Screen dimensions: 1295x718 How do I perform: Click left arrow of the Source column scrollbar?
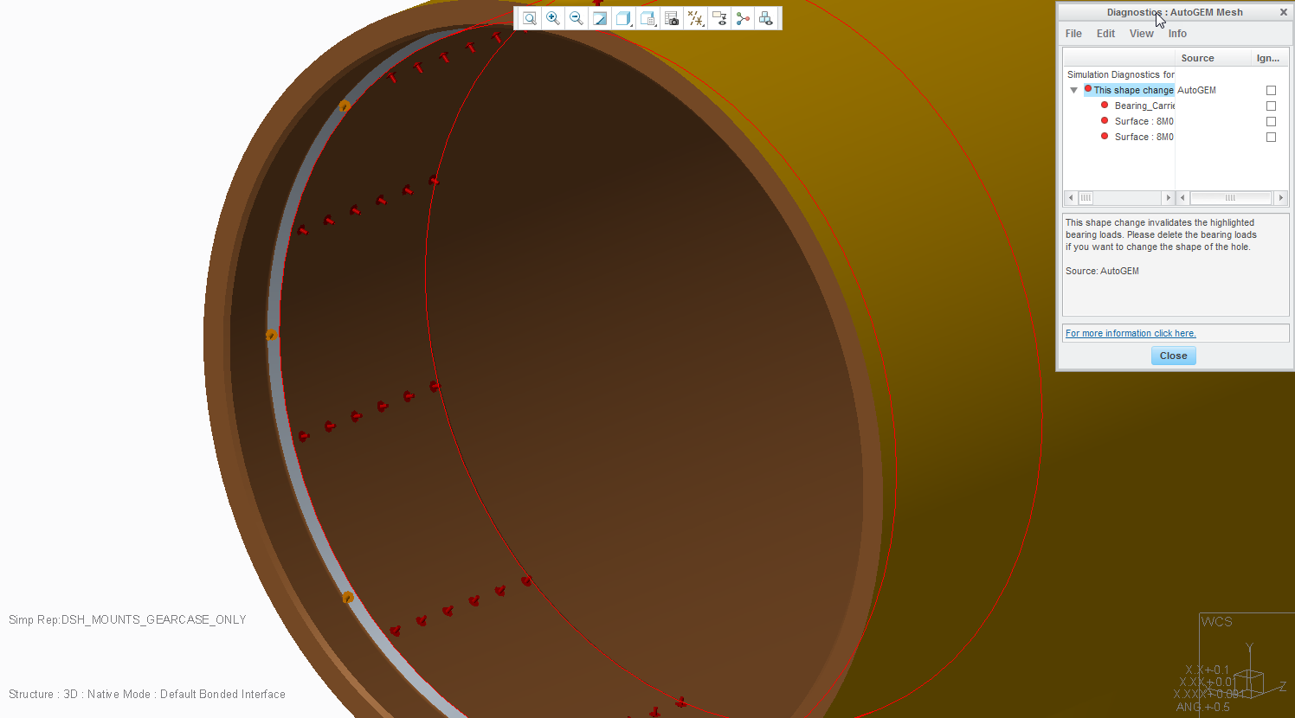tap(1182, 198)
